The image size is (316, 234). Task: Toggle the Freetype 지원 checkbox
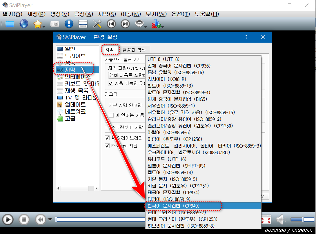[107, 146]
